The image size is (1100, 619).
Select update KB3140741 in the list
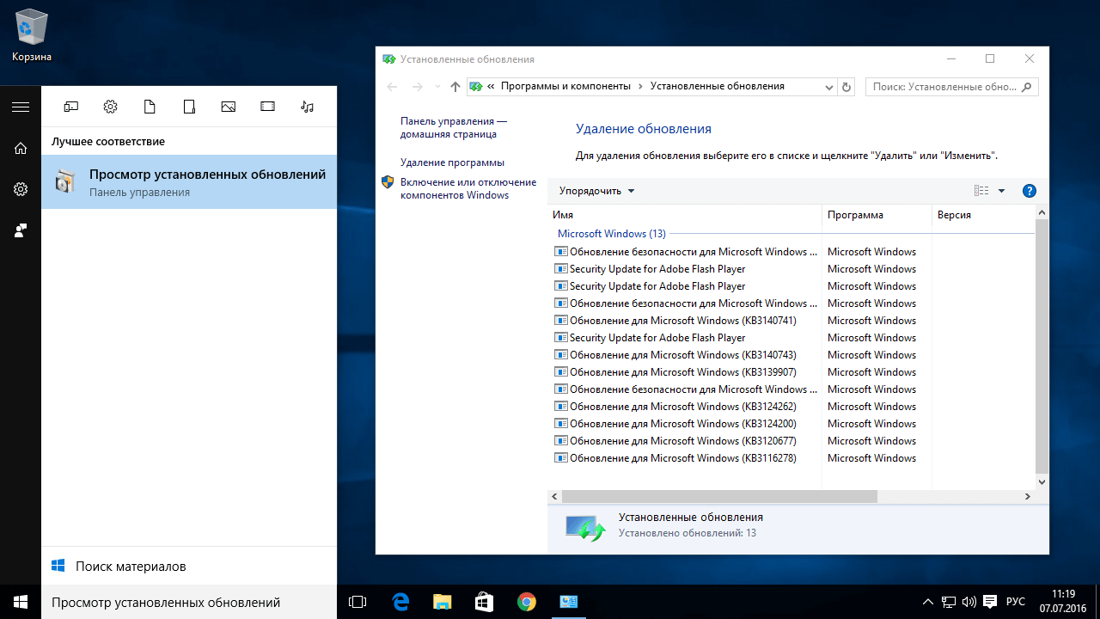coord(682,321)
